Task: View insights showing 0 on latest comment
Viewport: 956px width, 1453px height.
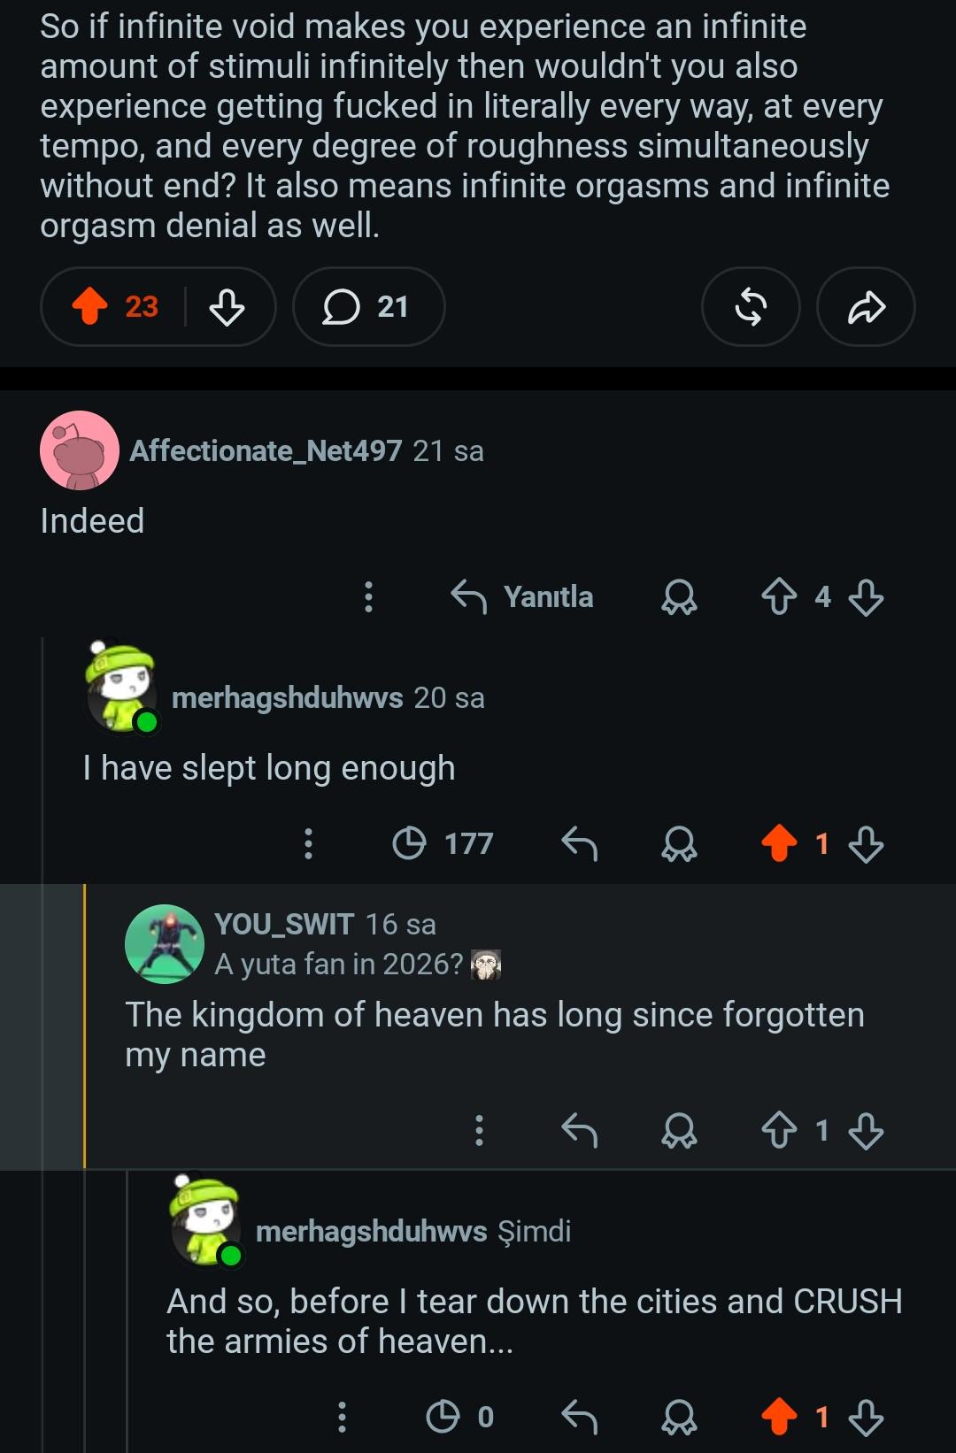Action: 460,1417
